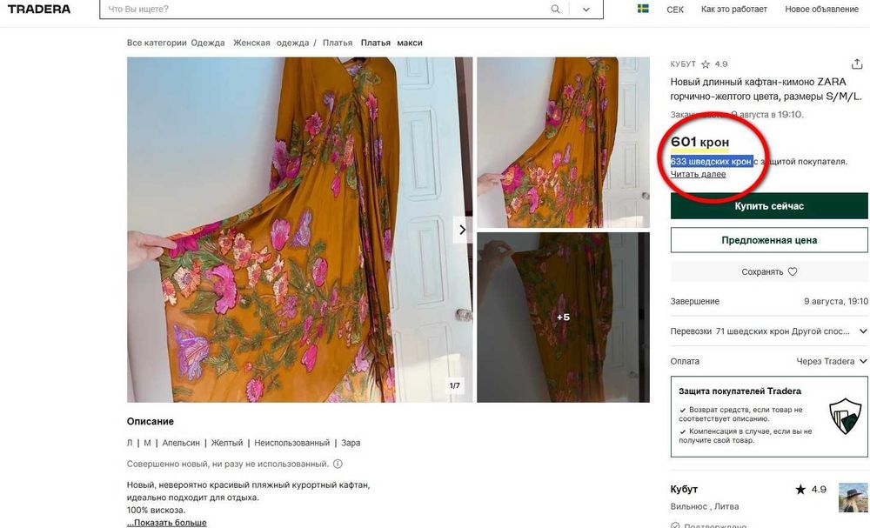Open Новое объявление in header
Screen dimensions: 870x528
point(821,10)
